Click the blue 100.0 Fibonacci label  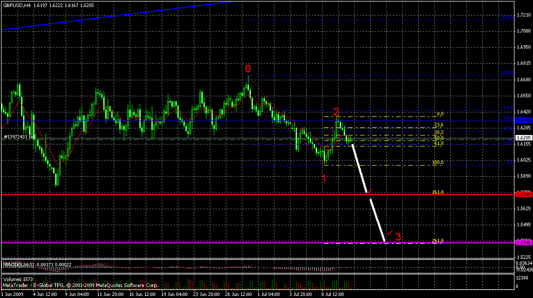click(508, 73)
